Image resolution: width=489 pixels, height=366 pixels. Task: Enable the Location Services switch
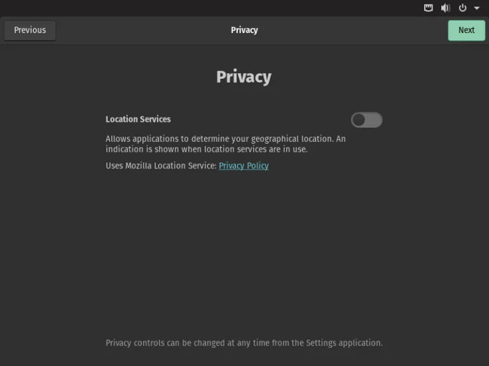click(366, 120)
